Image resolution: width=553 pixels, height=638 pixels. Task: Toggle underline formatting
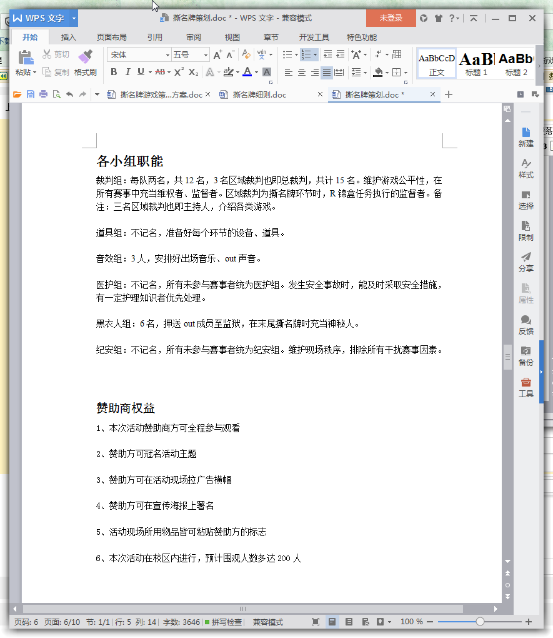[x=141, y=72]
